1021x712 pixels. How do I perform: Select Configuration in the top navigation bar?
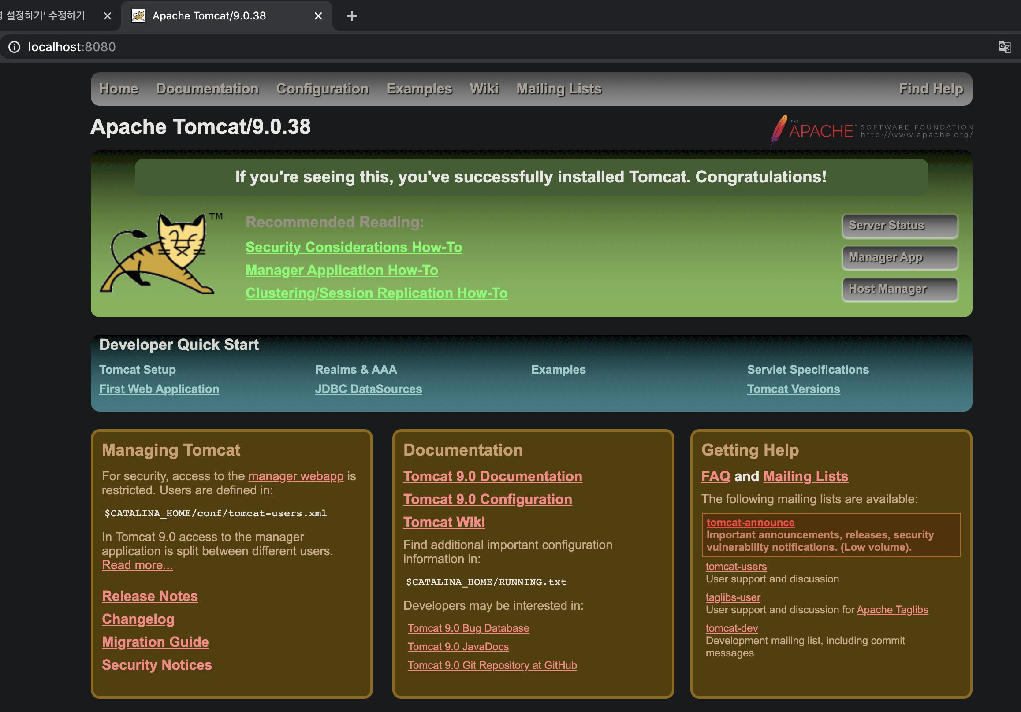(x=322, y=89)
